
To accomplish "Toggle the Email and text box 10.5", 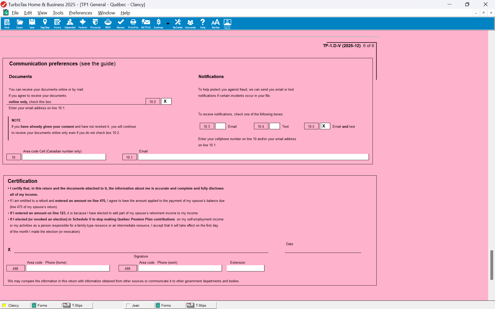I will point(325,126).
